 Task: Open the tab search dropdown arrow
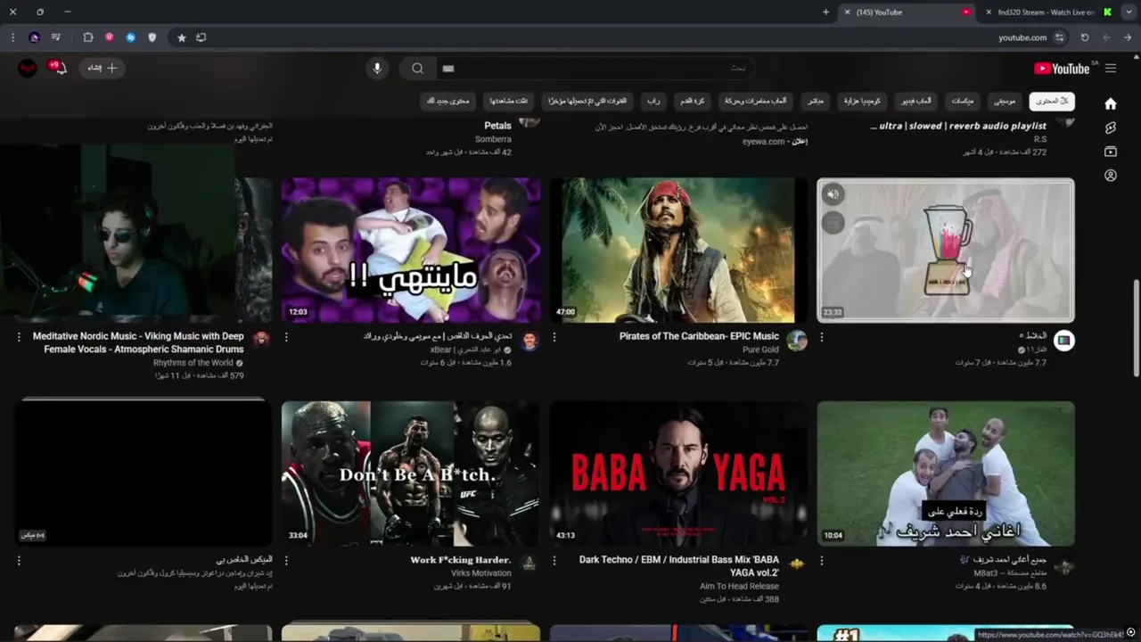pos(1129,12)
